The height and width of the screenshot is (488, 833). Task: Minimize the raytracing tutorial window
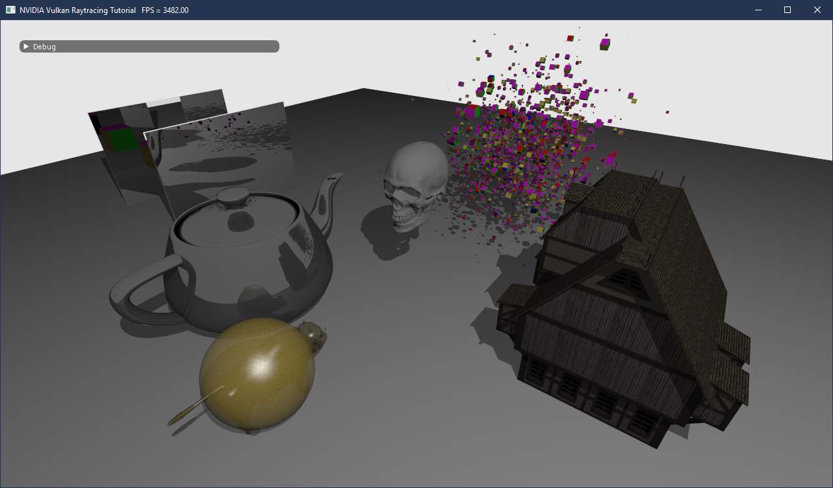click(x=758, y=10)
